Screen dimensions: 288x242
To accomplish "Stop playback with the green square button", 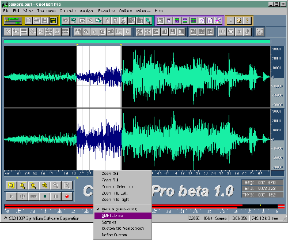I will click(45, 196).
